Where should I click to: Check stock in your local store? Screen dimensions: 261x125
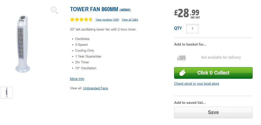click(x=197, y=84)
